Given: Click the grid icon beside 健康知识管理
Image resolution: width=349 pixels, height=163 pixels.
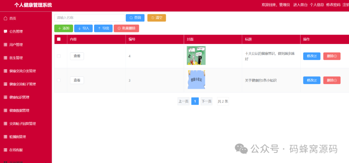Looking at the screenshot, I should pos(5,97).
